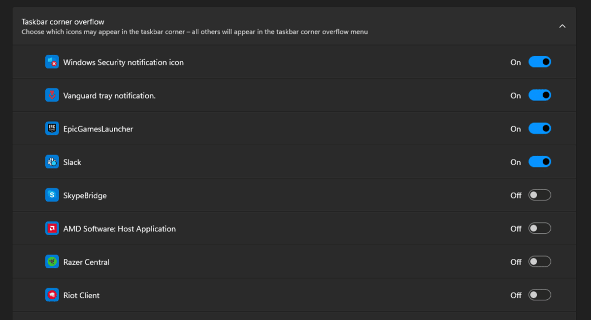The height and width of the screenshot is (320, 591).
Task: Click the Razer Central icon
Action: click(52, 261)
